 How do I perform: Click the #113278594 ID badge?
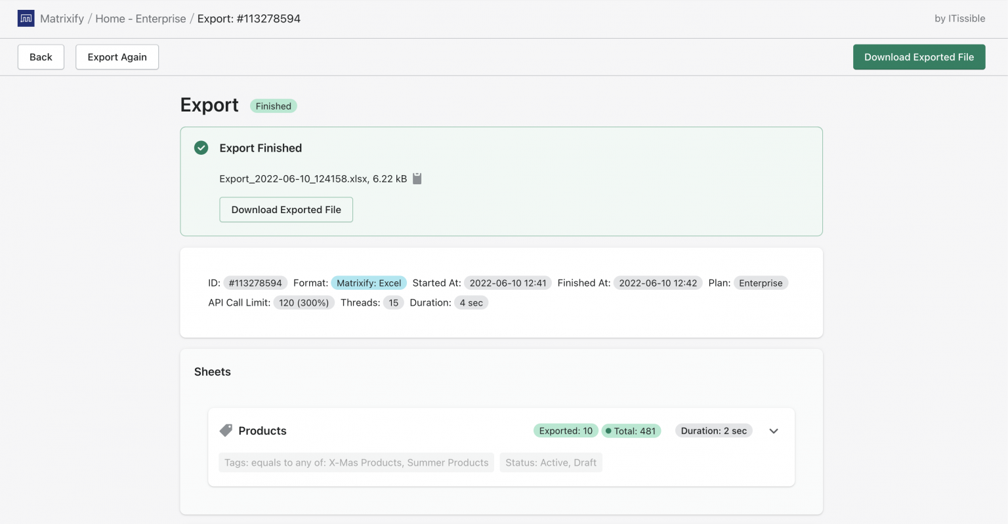coord(255,283)
